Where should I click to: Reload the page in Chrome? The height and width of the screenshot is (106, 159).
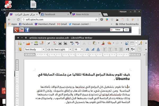18,20
